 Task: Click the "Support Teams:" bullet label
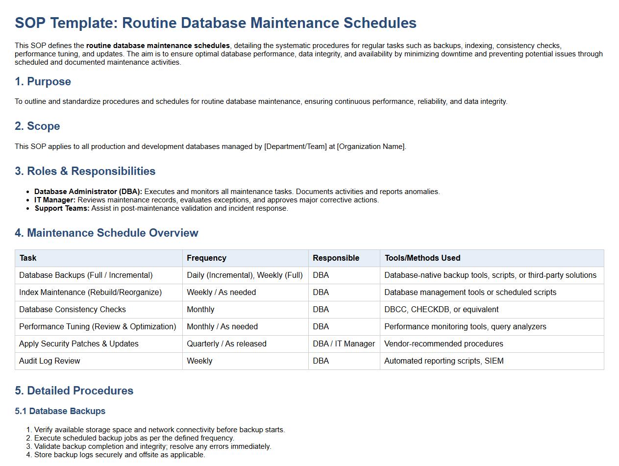[x=62, y=208]
